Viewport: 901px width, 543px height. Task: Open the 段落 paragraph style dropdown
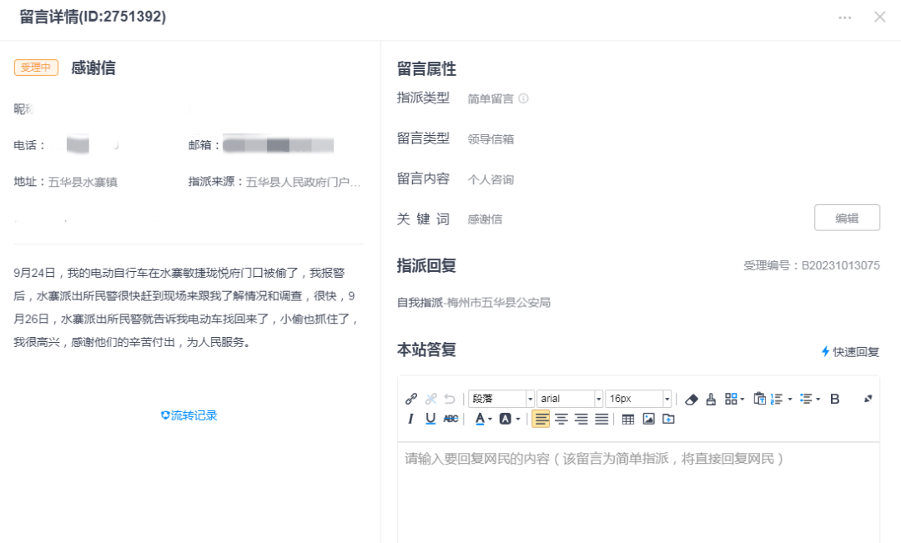pyautogui.click(x=501, y=399)
